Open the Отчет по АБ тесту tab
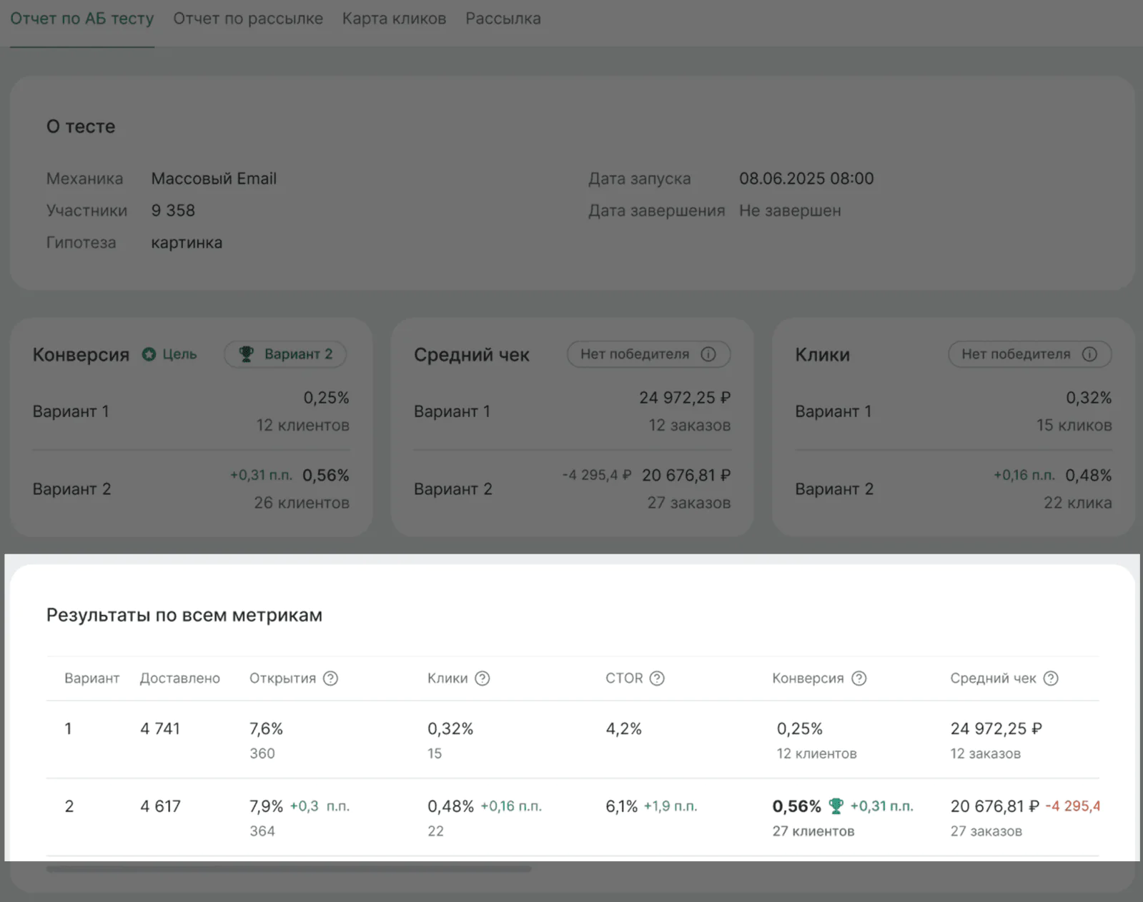The width and height of the screenshot is (1143, 902). coord(82,19)
